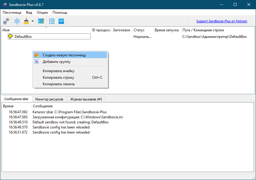Select Копировать строку in context menu
The width and height of the screenshot is (256, 180).
point(70,77)
